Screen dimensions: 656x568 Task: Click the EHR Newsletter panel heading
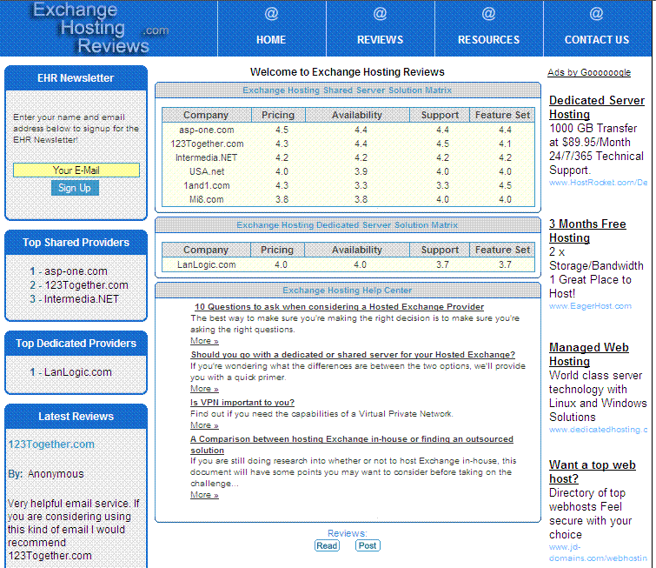[x=76, y=78]
